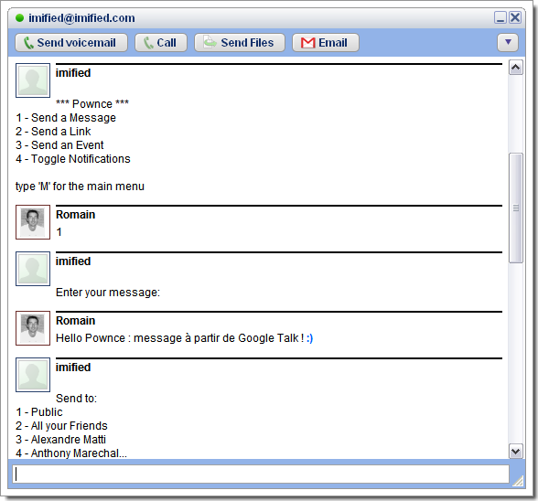Click "type 'M' for the main menu" text
This screenshot has width=538, height=501.
point(80,187)
